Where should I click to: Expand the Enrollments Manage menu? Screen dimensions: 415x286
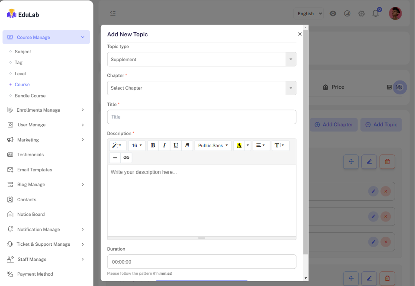45,110
